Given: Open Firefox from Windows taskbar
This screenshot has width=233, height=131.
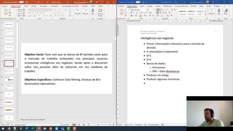Looking at the screenshot, I should coord(9,128).
